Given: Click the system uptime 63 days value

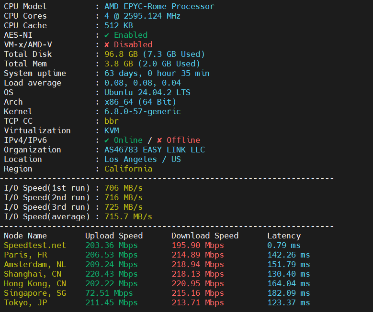Looking at the screenshot, I should (157, 73).
